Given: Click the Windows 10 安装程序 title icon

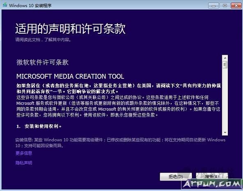Looking at the screenshot, I should pos(5,5).
